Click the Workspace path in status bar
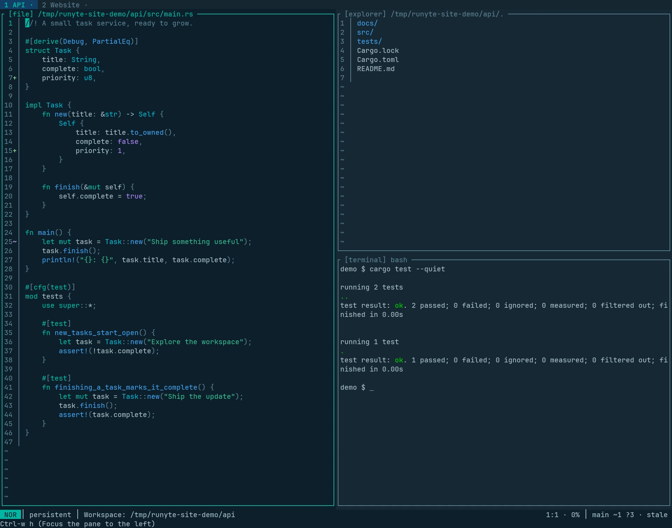The width and height of the screenshot is (672, 528). (159, 515)
